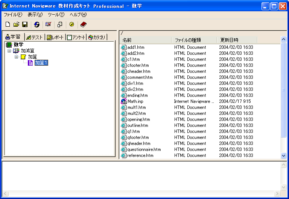
Task: Click the icon next to reference.htm
Action: click(x=123, y=155)
